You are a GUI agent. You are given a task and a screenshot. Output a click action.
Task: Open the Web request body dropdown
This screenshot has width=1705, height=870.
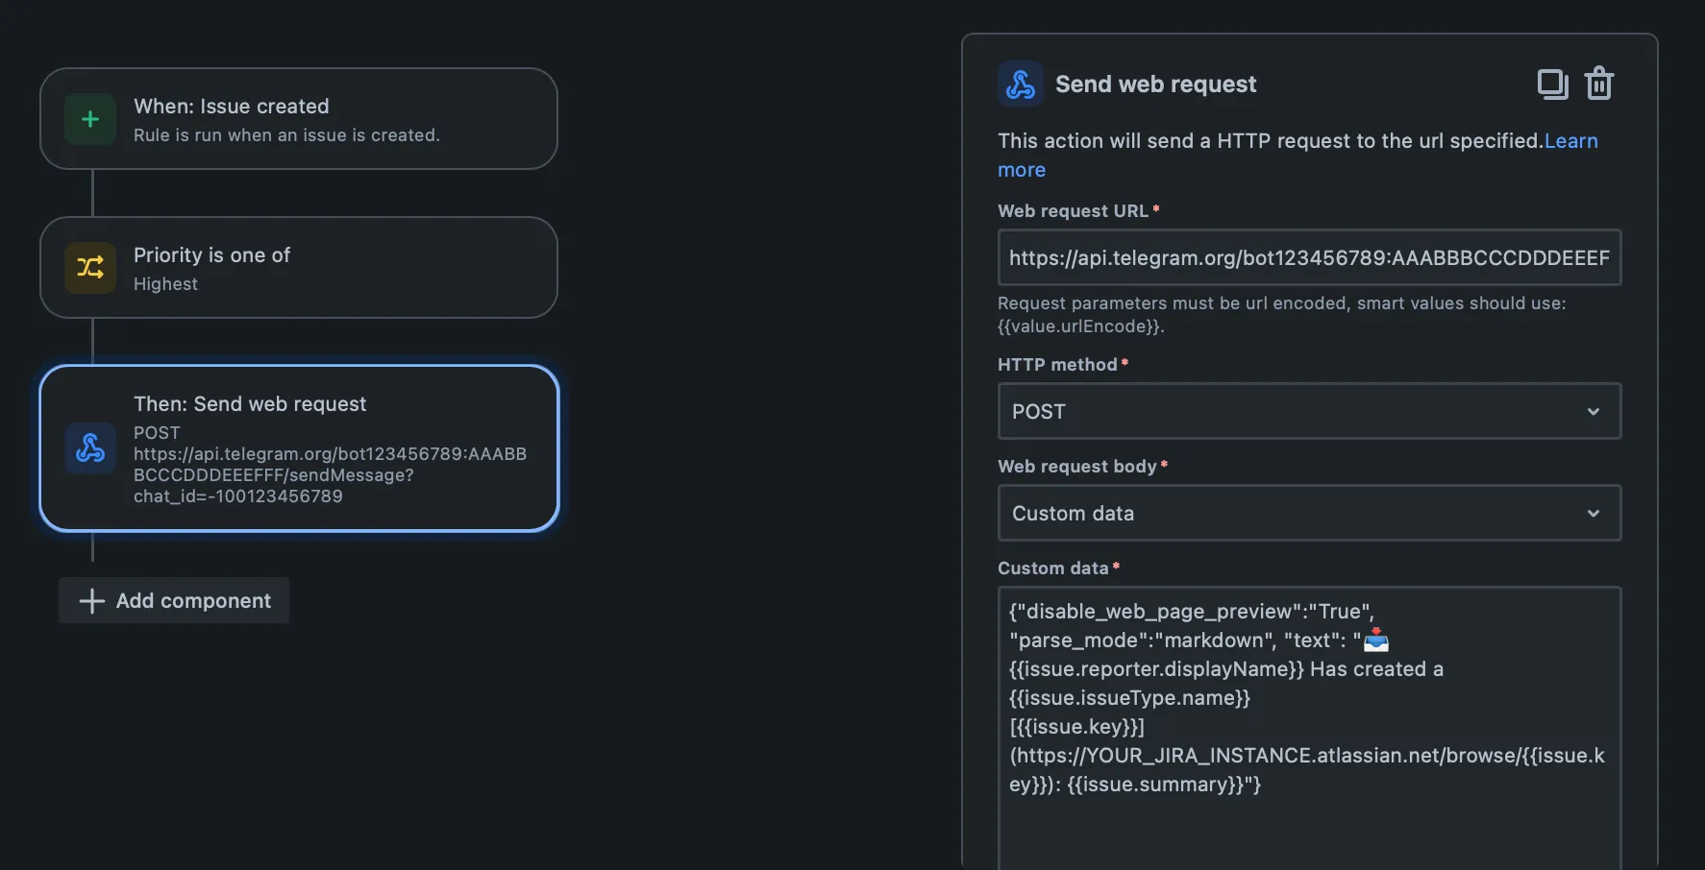(x=1308, y=513)
